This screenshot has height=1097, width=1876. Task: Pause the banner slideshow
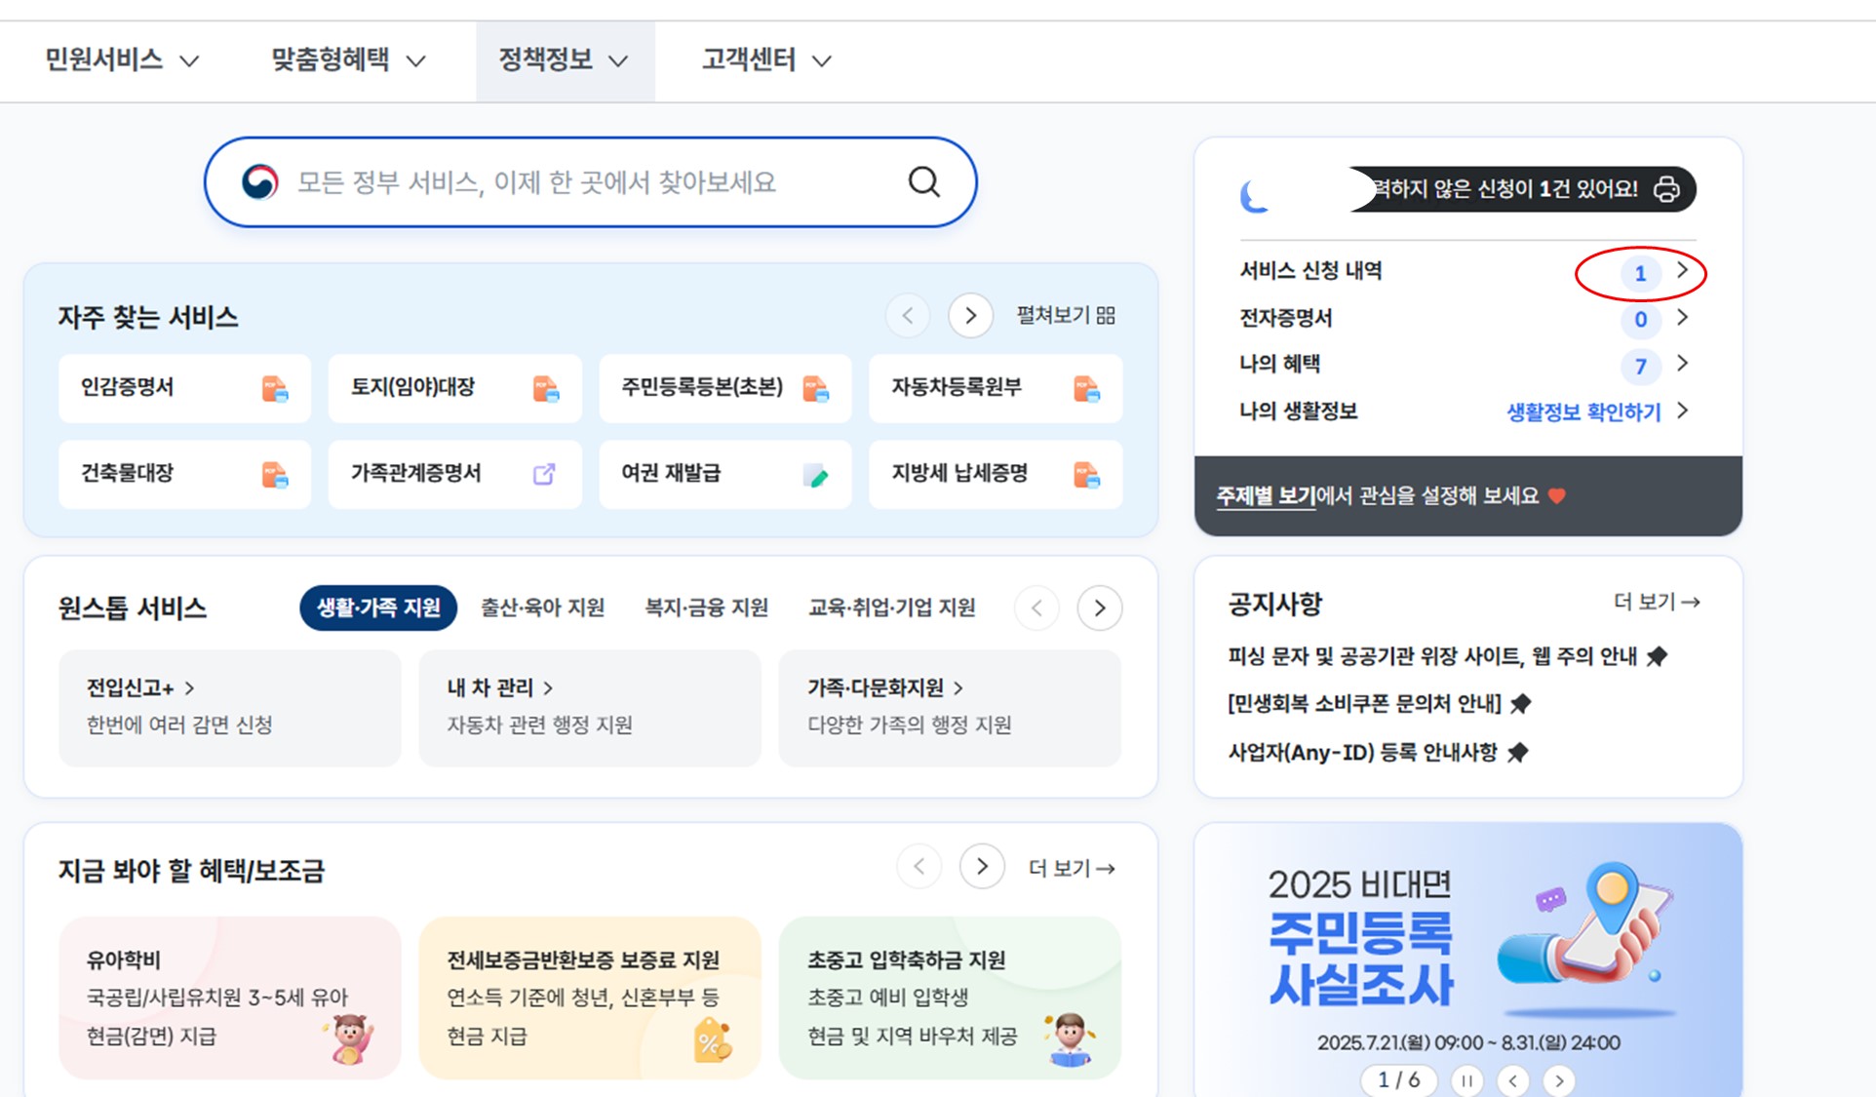(1466, 1080)
